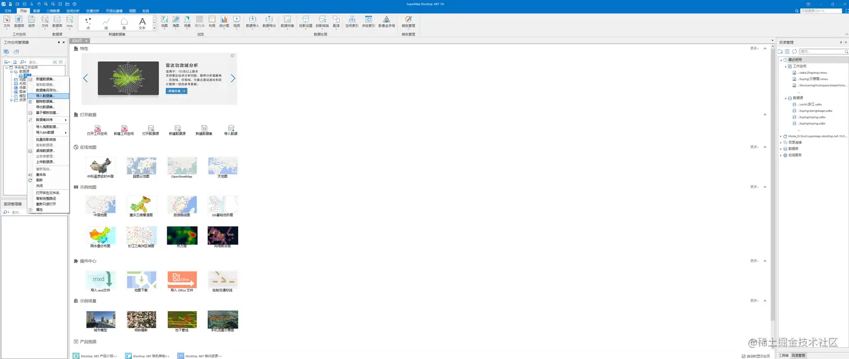Click the 地图 (Map) ribbon icon
The height and width of the screenshot is (359, 849).
(x=165, y=22)
